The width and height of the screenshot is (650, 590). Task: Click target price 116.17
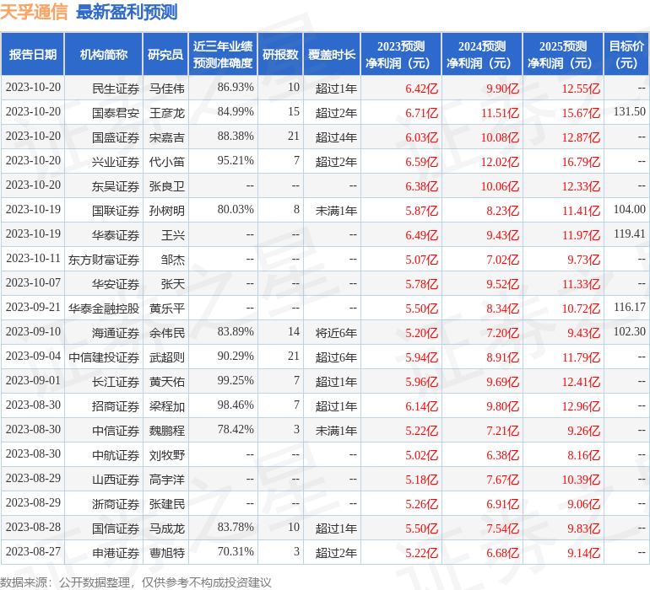tap(629, 307)
